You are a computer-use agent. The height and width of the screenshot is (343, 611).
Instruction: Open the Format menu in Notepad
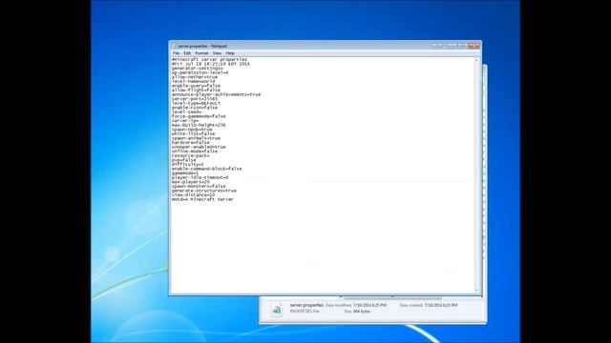click(201, 53)
